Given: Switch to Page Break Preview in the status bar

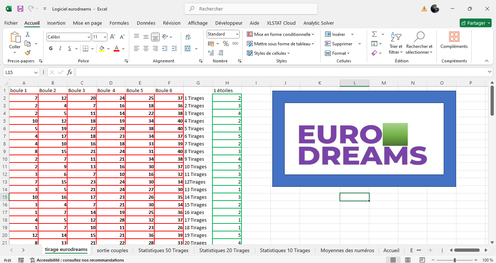Looking at the screenshot, I should 422,260.
